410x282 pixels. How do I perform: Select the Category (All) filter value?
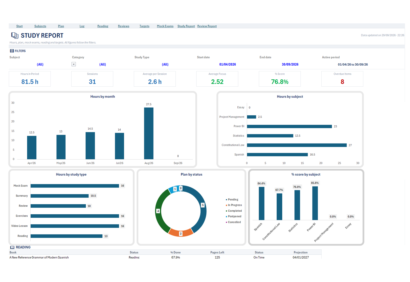[102, 64]
